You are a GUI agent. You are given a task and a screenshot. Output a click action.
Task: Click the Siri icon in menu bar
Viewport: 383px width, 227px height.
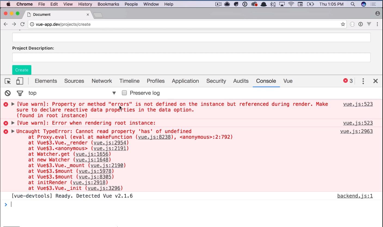point(363,4)
